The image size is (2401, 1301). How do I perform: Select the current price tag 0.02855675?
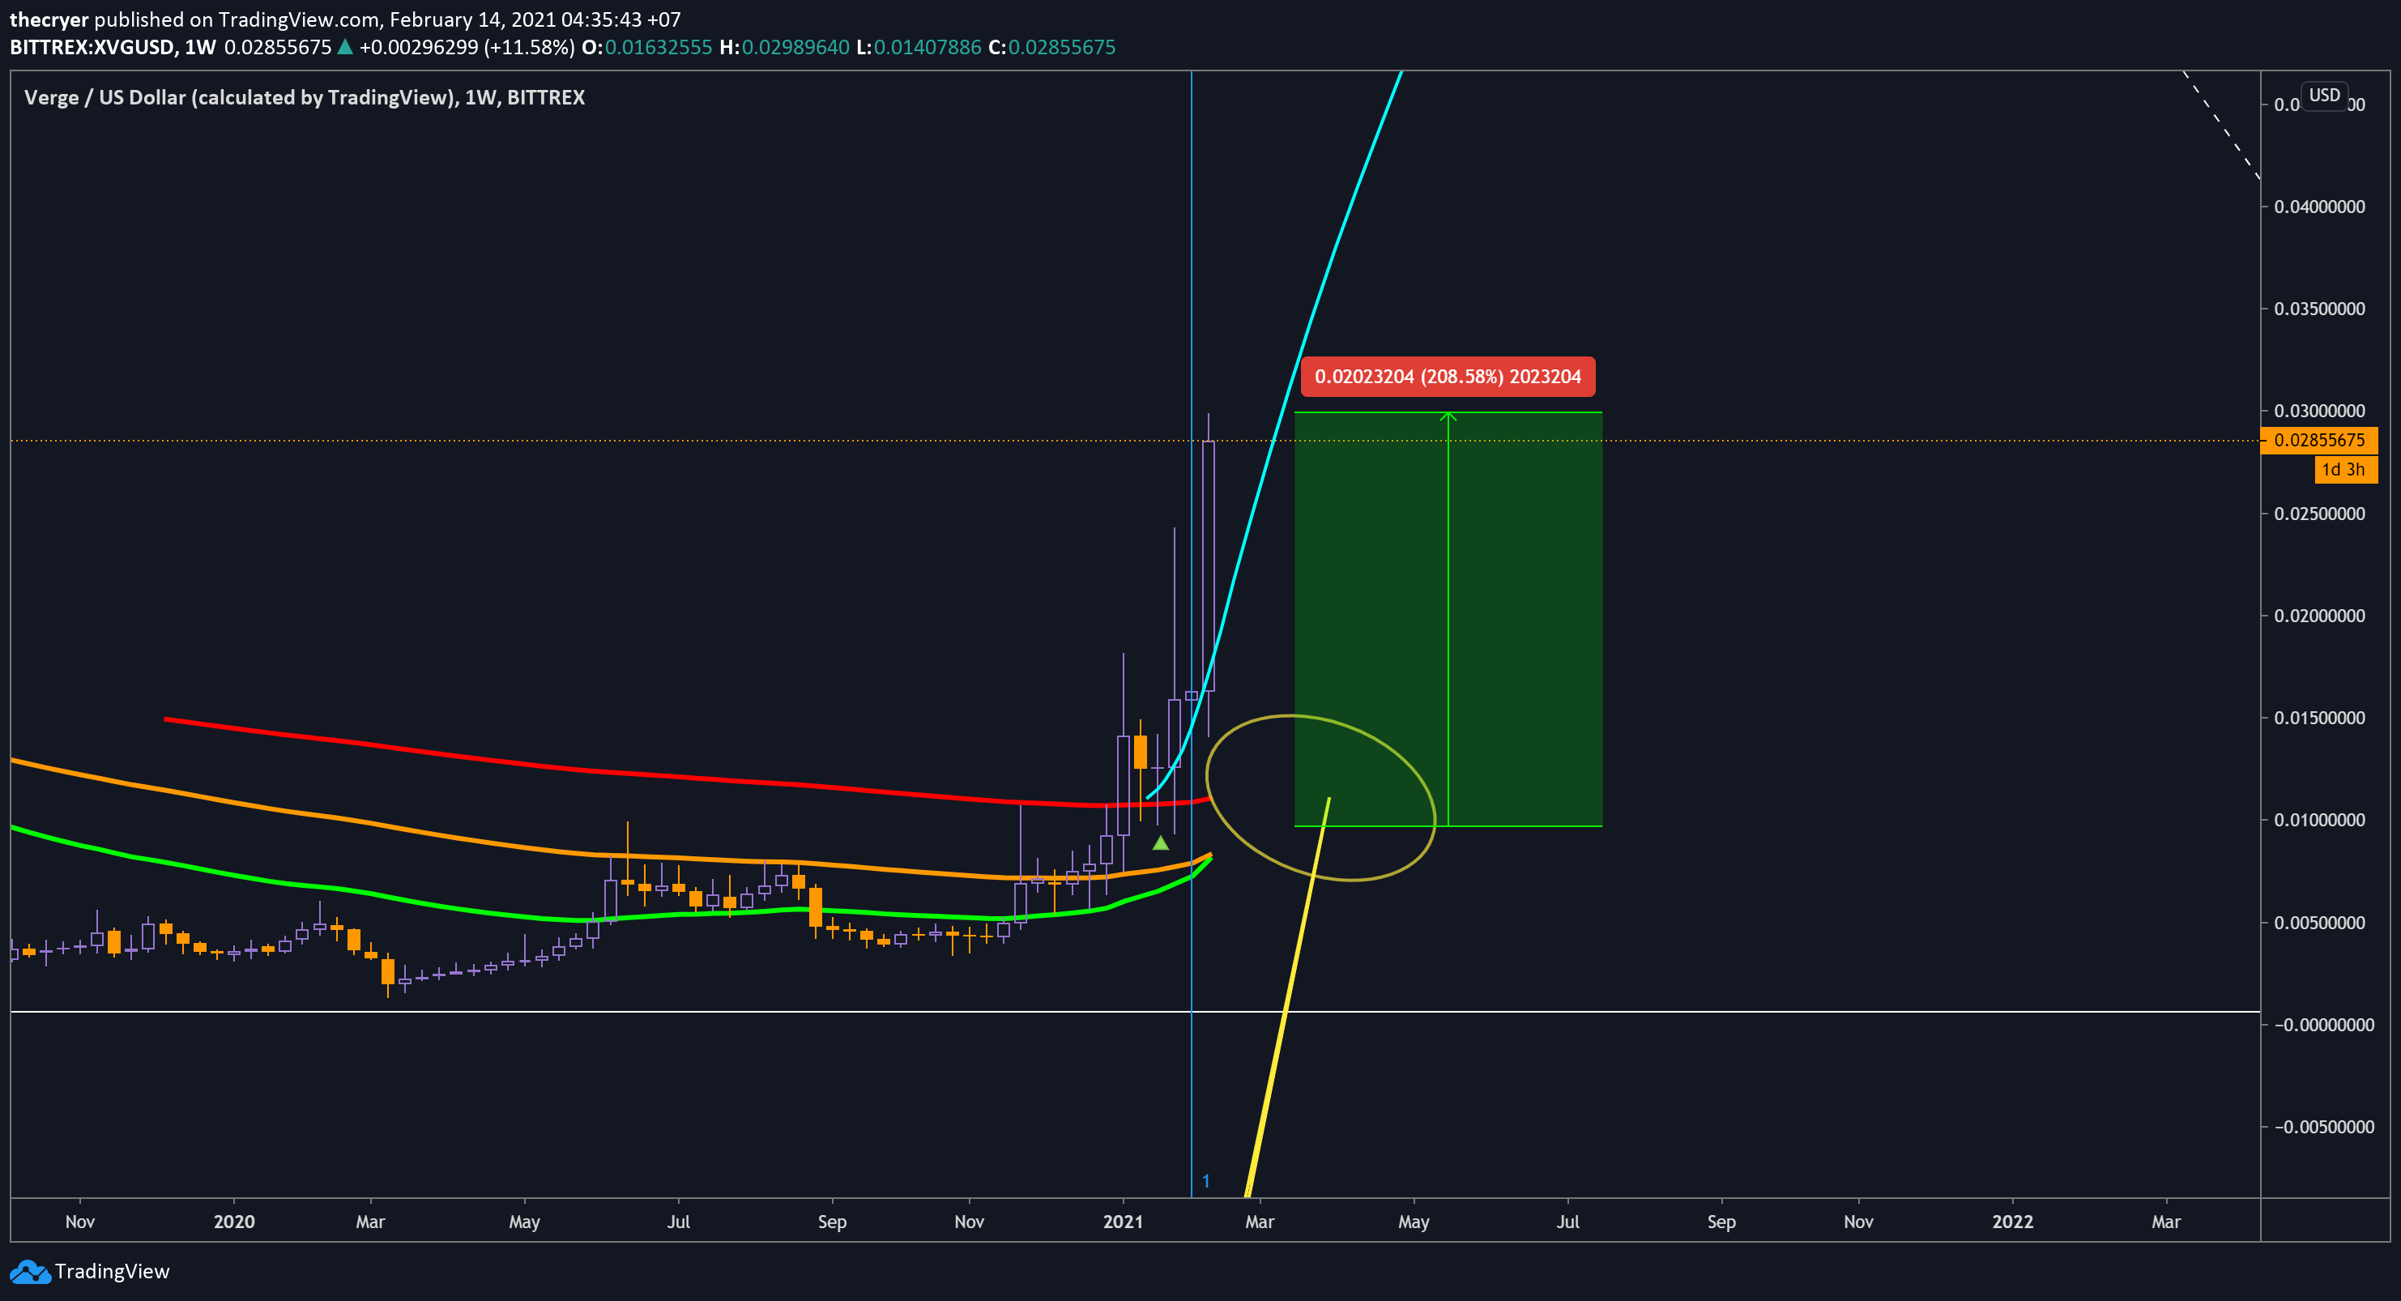coord(2319,440)
